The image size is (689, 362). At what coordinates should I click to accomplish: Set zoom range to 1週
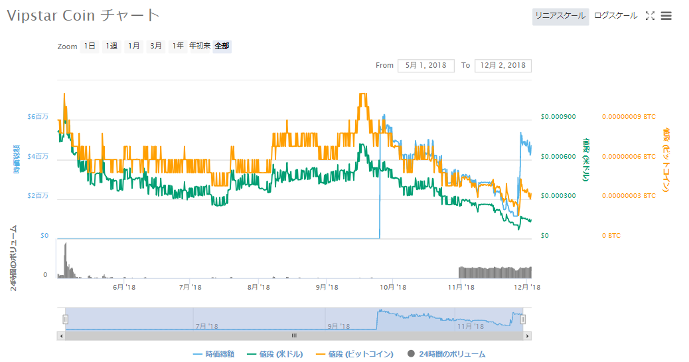tap(112, 46)
